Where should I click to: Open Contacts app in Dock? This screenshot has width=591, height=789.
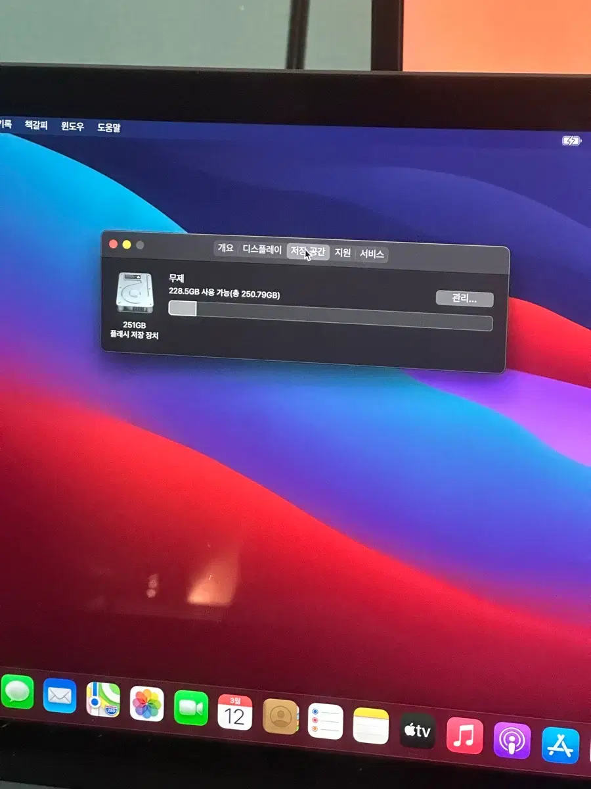(x=281, y=716)
